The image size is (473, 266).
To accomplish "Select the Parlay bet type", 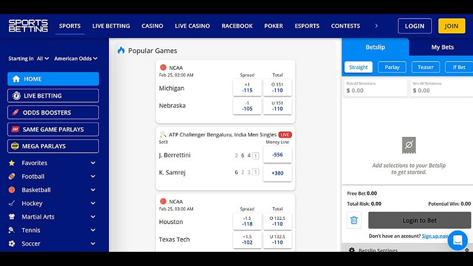I will click(x=392, y=67).
